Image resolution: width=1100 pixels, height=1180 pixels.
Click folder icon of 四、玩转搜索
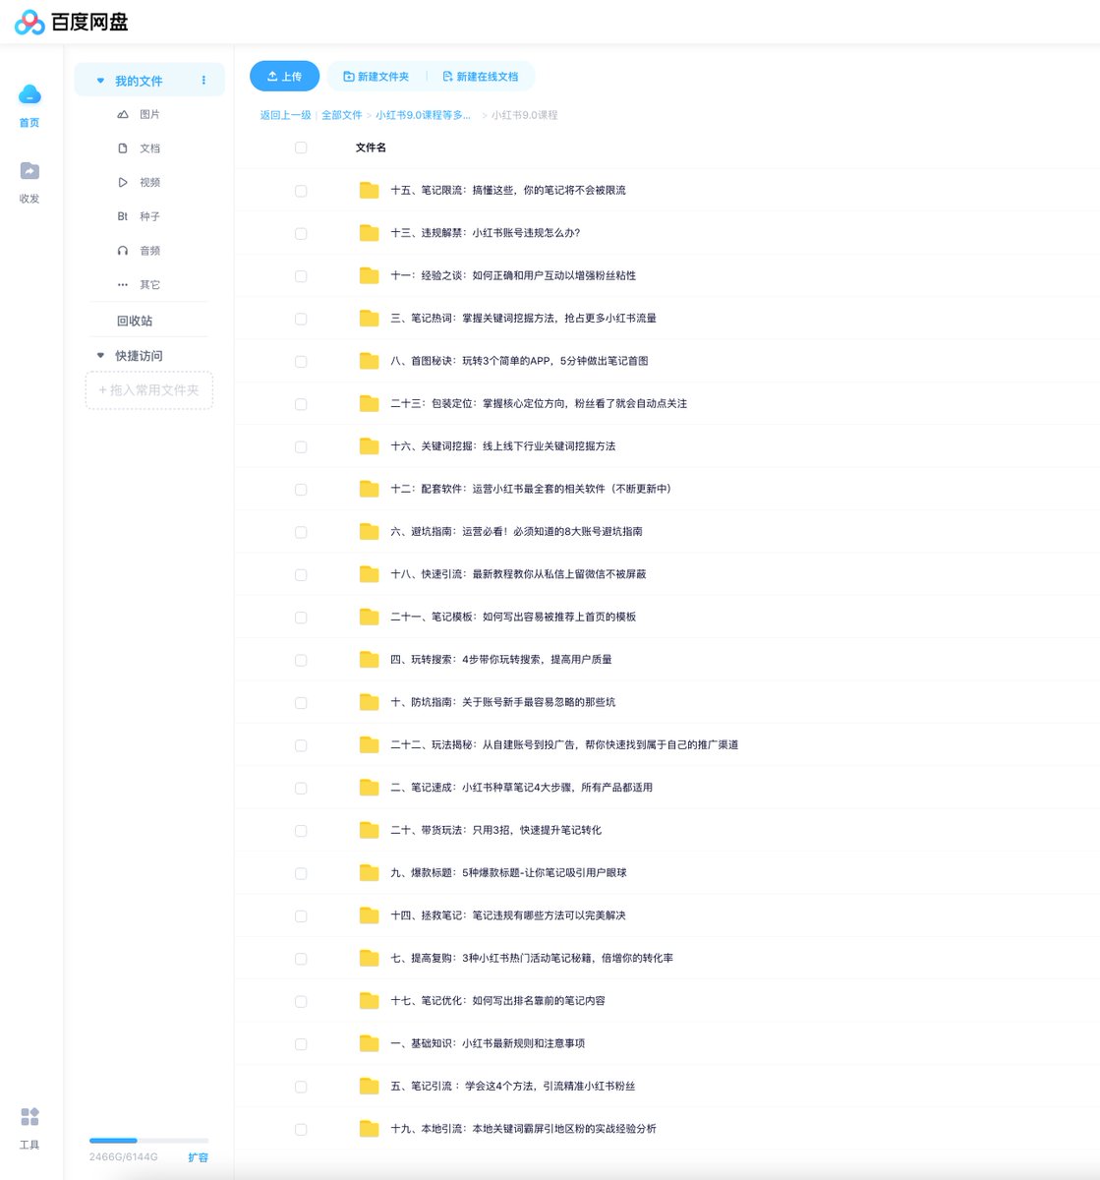370,659
